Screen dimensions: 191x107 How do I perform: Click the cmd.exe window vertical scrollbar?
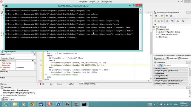click(141, 29)
